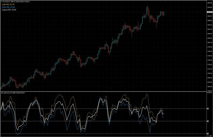This screenshot has height=137, width=213.
Task: Click the lowest level marker on the indicator scale
Action: pyautogui.click(x=208, y=134)
